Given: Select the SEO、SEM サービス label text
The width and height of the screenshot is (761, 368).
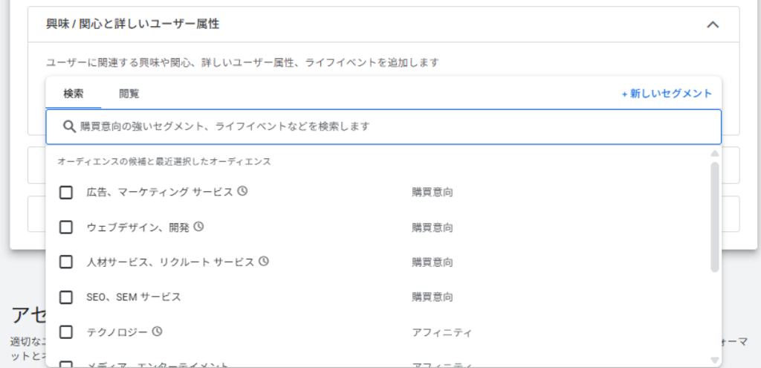Looking at the screenshot, I should (x=134, y=297).
